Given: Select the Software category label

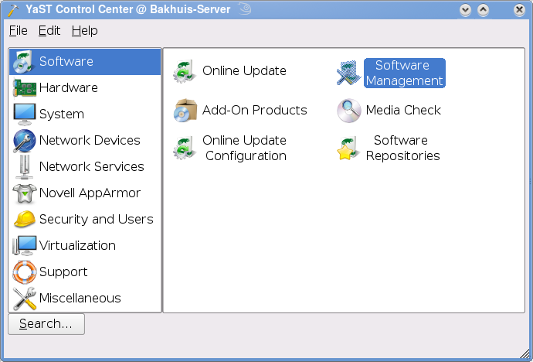Looking at the screenshot, I should [x=66, y=62].
